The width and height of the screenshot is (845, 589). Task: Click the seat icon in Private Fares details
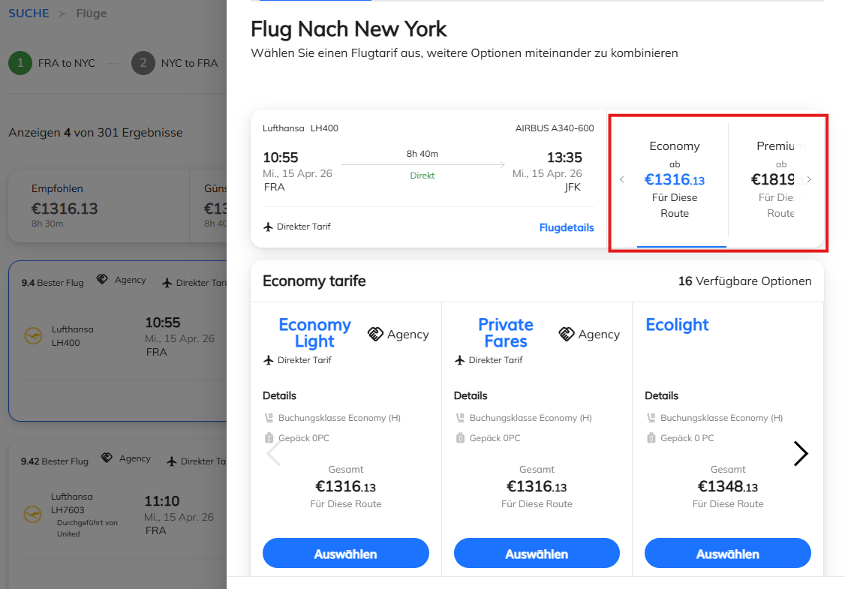[459, 418]
